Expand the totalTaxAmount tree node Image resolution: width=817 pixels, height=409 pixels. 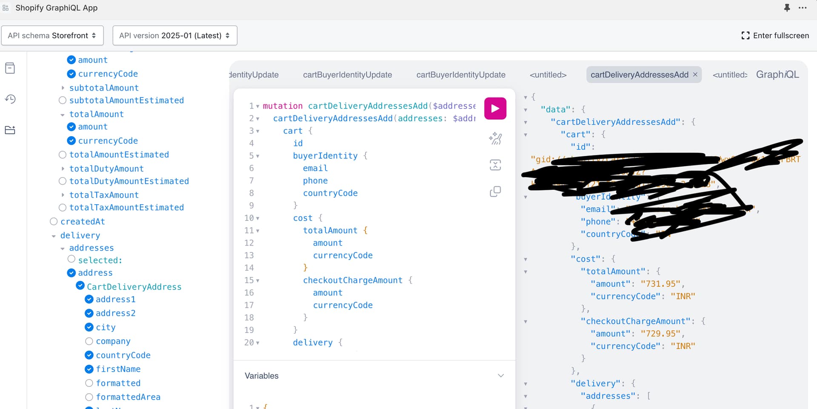[63, 195]
